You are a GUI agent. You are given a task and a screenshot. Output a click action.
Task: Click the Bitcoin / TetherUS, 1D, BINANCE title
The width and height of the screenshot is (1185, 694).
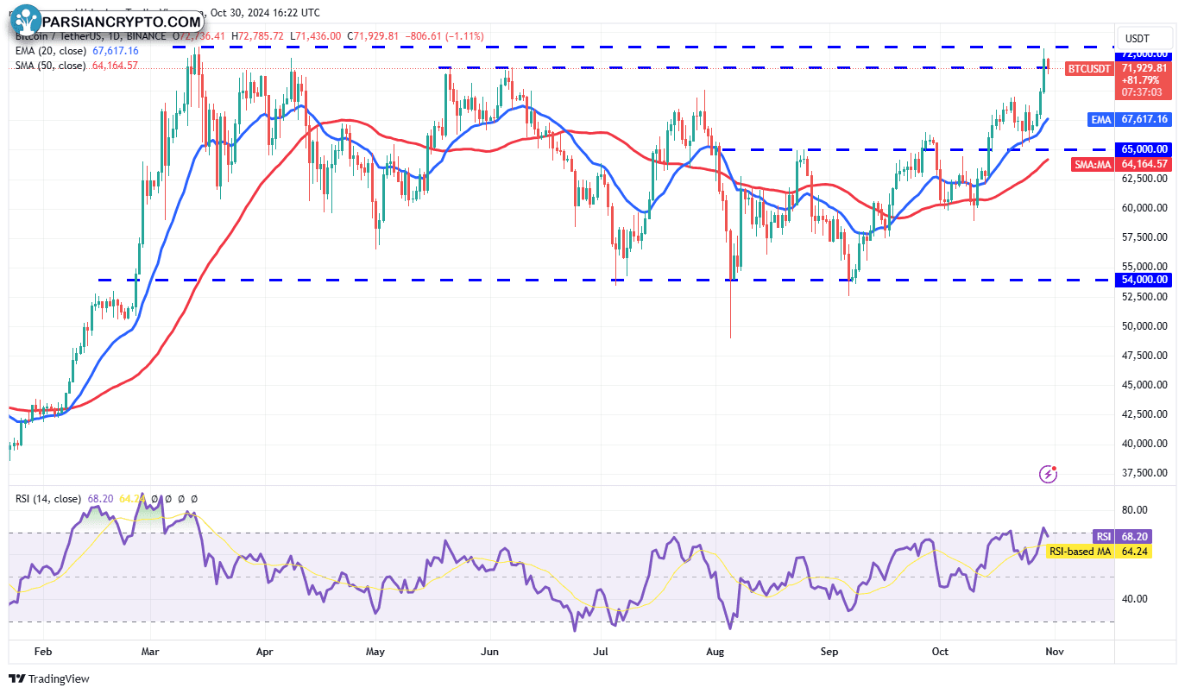91,37
